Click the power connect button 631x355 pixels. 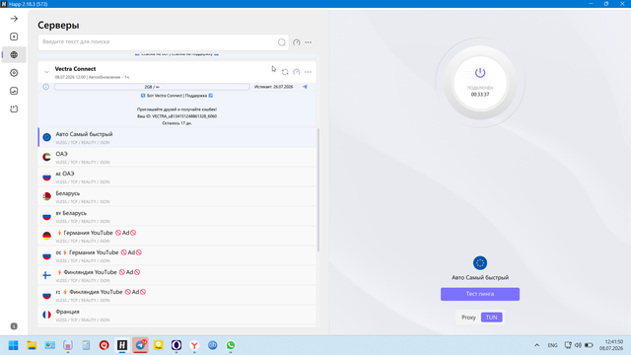(x=480, y=83)
